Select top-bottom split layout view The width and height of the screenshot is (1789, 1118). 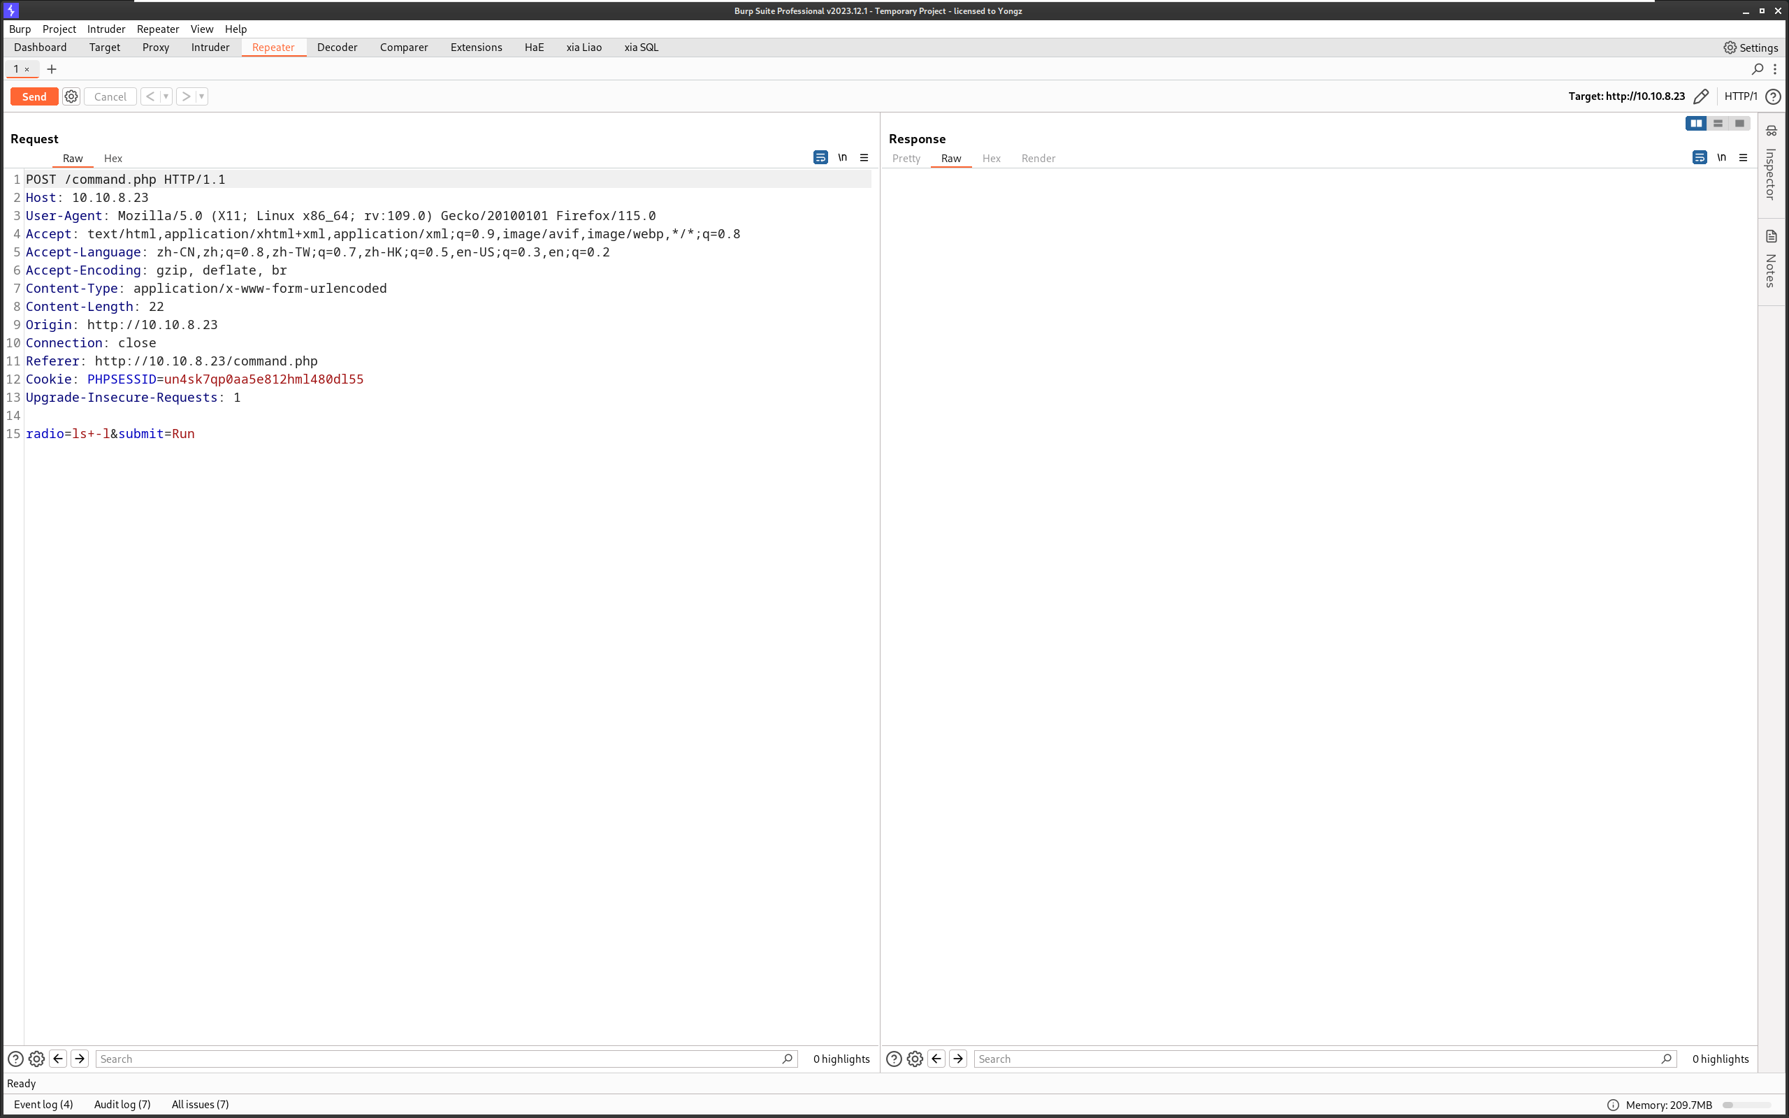[1718, 124]
